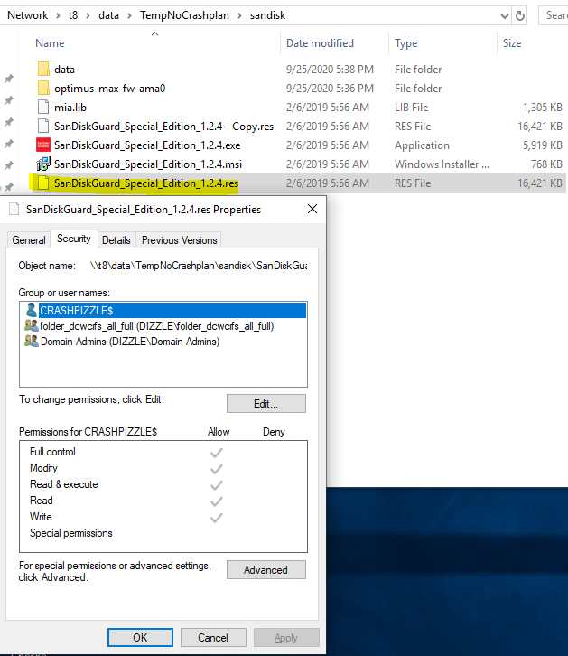Click Special permissions row label
The image size is (568, 656).
click(71, 533)
